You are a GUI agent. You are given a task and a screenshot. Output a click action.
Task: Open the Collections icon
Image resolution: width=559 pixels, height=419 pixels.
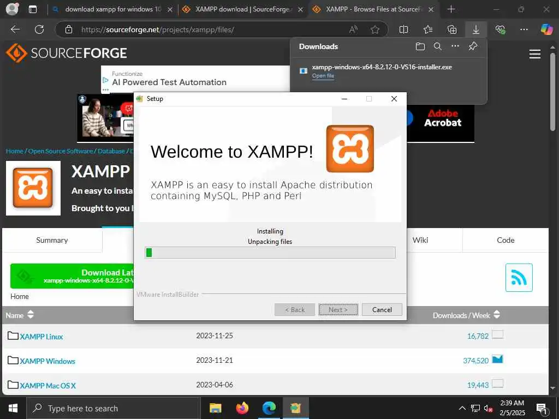452,29
